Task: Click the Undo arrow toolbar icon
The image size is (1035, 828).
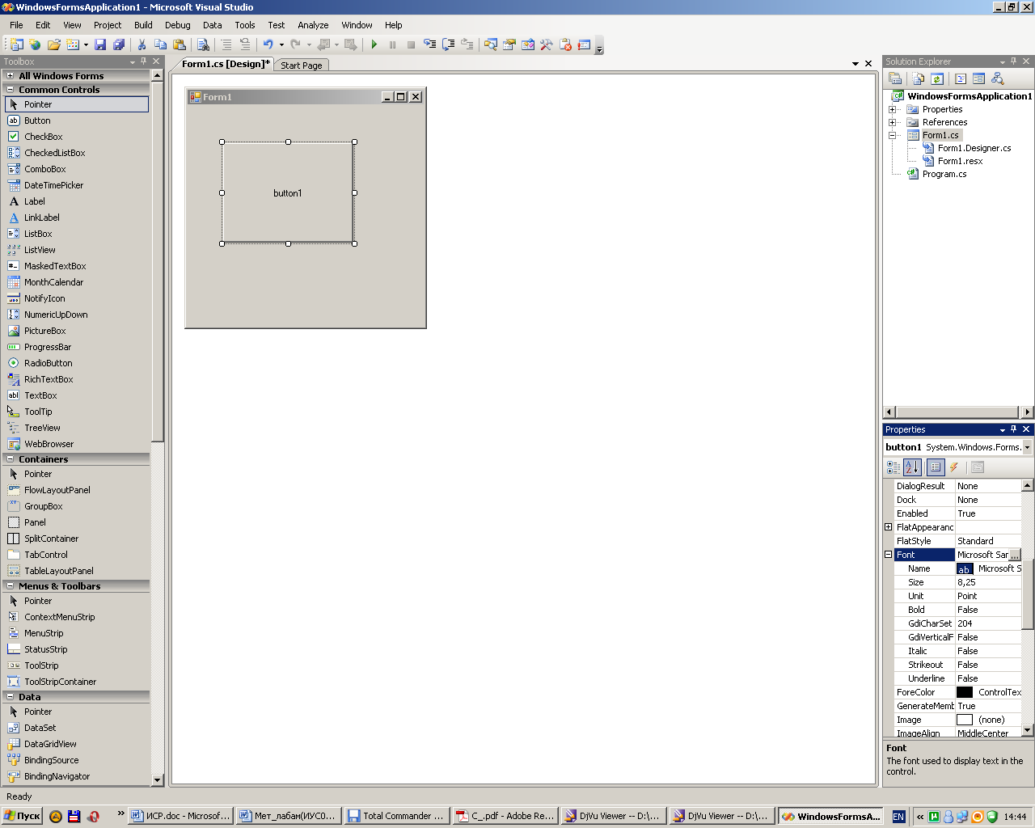Action: [x=268, y=44]
